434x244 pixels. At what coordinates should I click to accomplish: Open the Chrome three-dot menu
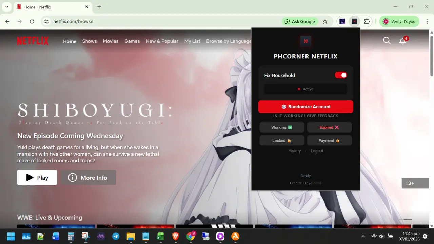pyautogui.click(x=427, y=21)
